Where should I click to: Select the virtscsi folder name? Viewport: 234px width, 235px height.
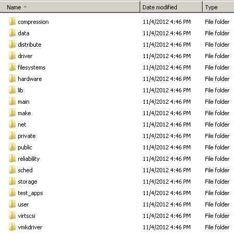coord(27,216)
